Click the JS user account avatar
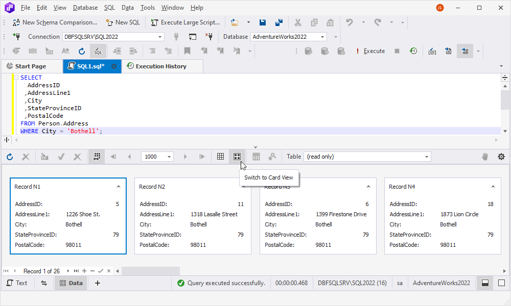Viewport: 511px width, 306px height. pyautogui.click(x=440, y=8)
